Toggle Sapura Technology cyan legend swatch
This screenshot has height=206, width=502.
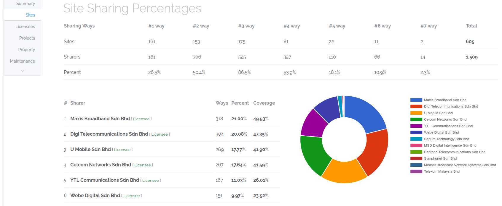(x=416, y=139)
